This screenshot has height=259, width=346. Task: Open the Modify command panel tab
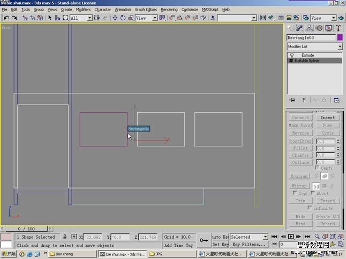299,28
